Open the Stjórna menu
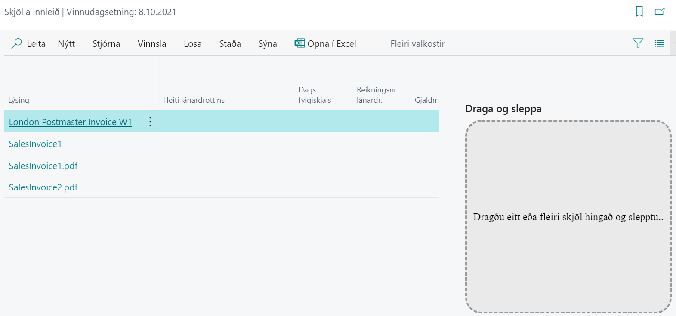The height and width of the screenshot is (316, 676). click(x=106, y=44)
